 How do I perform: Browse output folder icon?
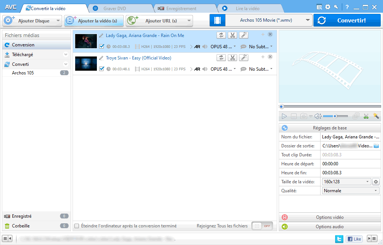pos(376,146)
